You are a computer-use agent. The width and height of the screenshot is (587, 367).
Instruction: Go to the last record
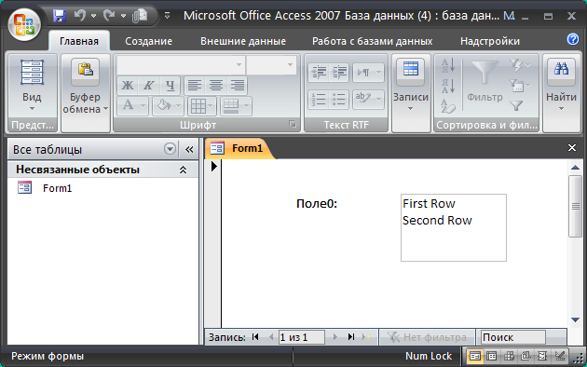click(x=351, y=337)
